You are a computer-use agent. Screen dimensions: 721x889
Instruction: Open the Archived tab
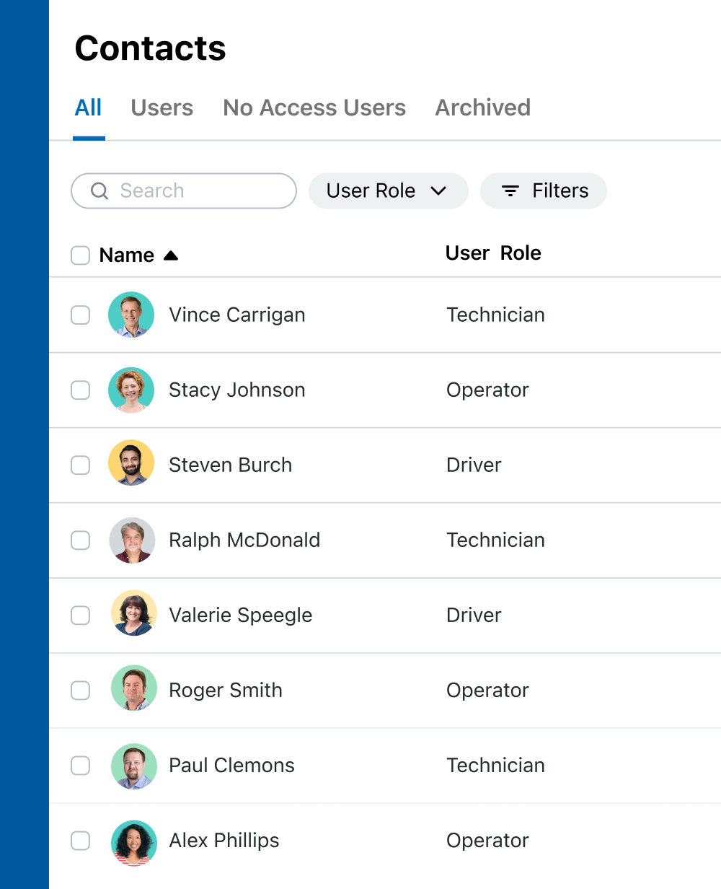483,108
